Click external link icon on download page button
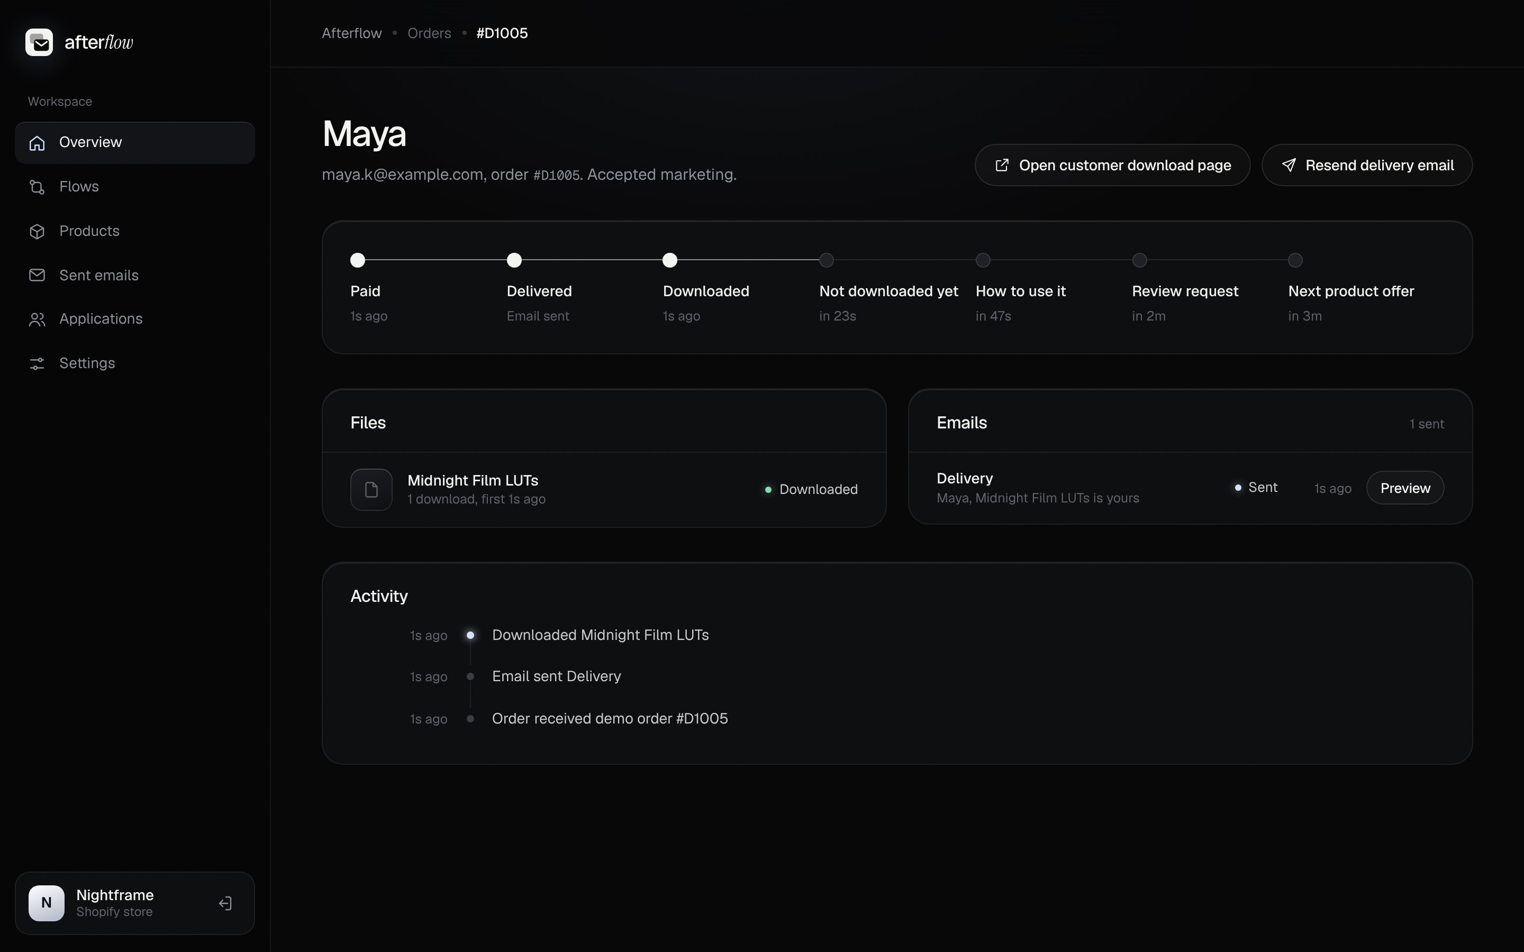 click(x=1002, y=165)
